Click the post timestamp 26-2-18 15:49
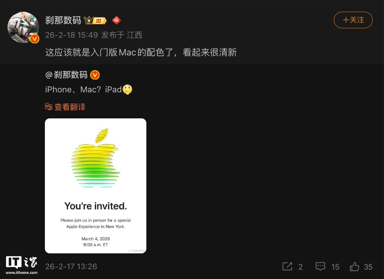This screenshot has height=279, width=384. [72, 35]
